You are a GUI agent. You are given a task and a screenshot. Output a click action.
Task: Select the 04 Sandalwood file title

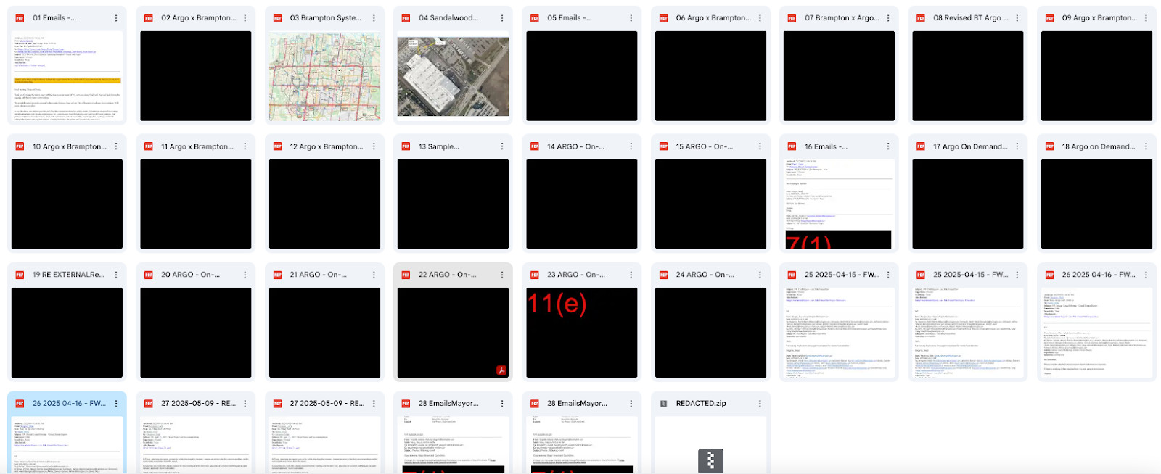pos(448,18)
